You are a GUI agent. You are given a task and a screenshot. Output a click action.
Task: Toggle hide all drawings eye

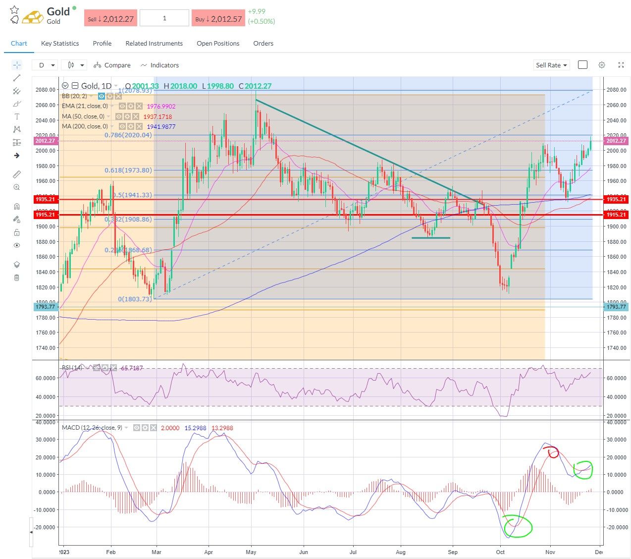(17, 245)
